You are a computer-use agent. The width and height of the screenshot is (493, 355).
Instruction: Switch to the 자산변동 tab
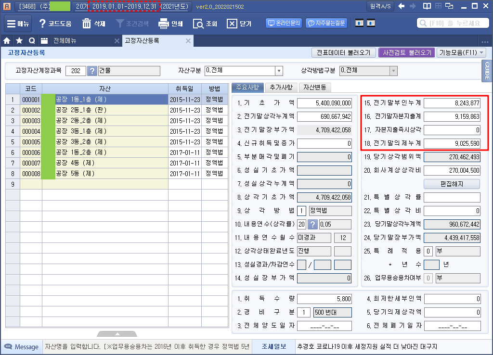click(315, 88)
